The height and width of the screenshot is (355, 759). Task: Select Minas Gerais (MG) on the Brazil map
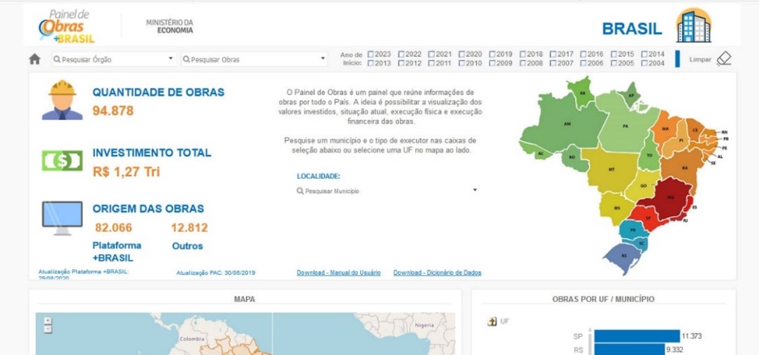coord(670,197)
